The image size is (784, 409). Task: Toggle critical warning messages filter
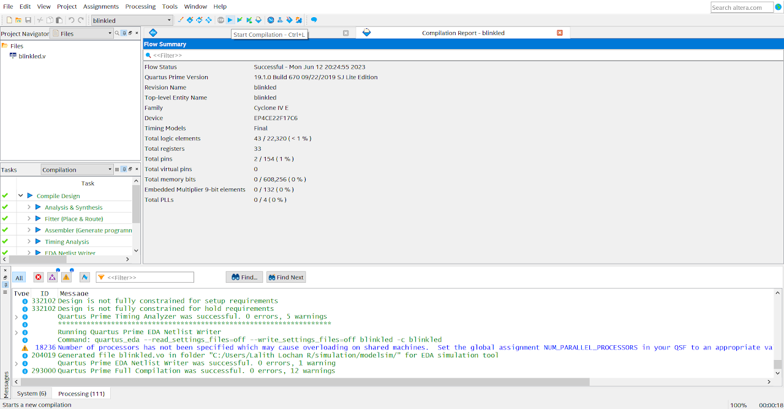tap(52, 278)
